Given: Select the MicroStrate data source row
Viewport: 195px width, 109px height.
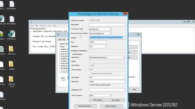Looking at the screenshot, I should pyautogui.click(x=64, y=68).
